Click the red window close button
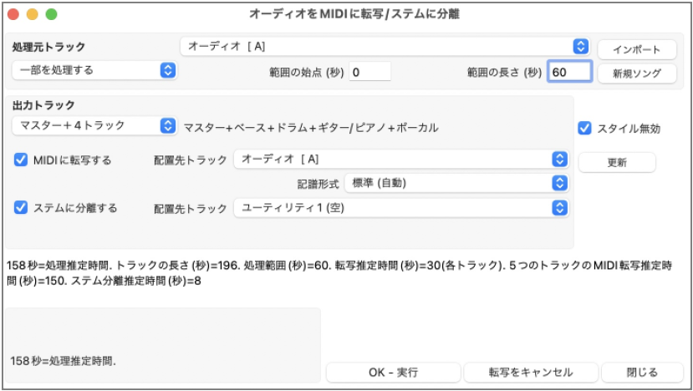Viewport: 693px width, 391px height. coord(13,14)
